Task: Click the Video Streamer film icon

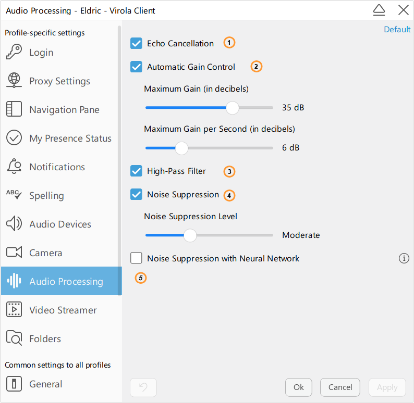Action: [14, 309]
